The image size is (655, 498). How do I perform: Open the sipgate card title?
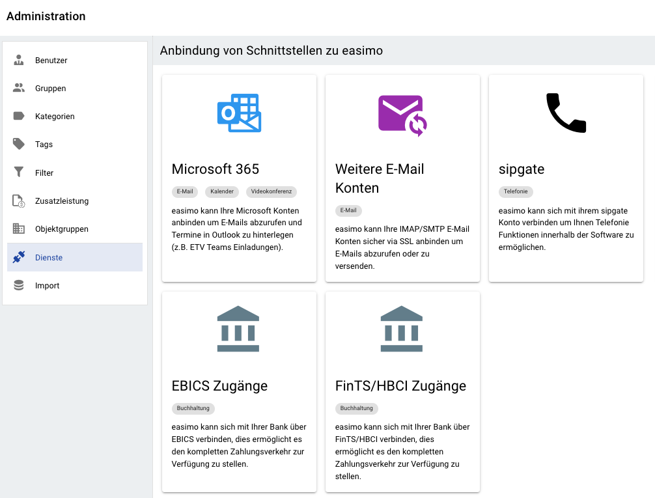(x=522, y=170)
